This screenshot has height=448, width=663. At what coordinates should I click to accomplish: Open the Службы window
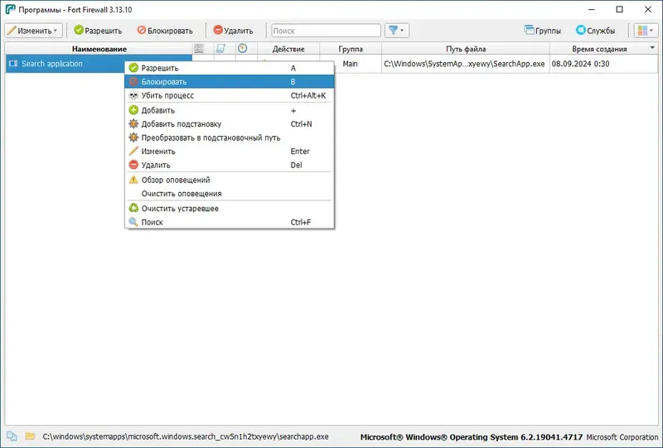pyautogui.click(x=595, y=31)
